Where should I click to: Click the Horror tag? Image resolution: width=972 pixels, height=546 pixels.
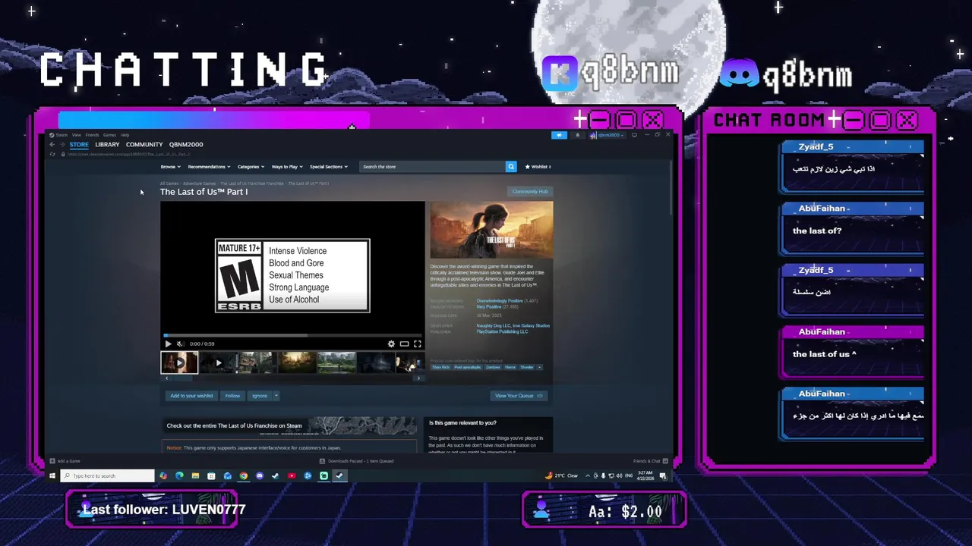point(510,367)
